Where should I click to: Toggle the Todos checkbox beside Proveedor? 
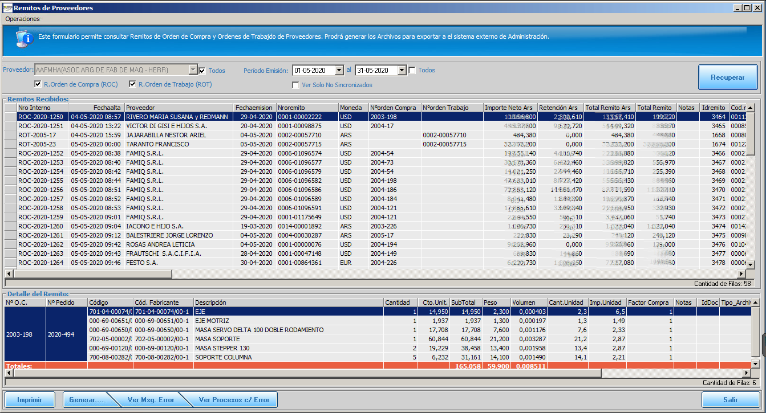(202, 71)
